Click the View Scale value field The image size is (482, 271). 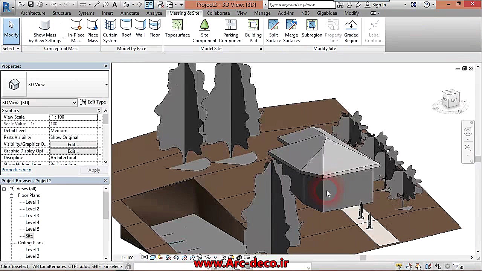coord(73,117)
